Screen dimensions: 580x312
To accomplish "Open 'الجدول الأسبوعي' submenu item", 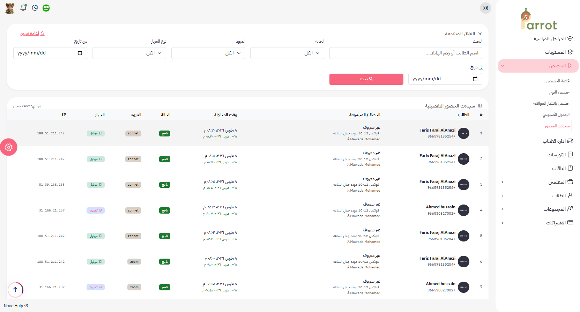I will click(x=556, y=114).
